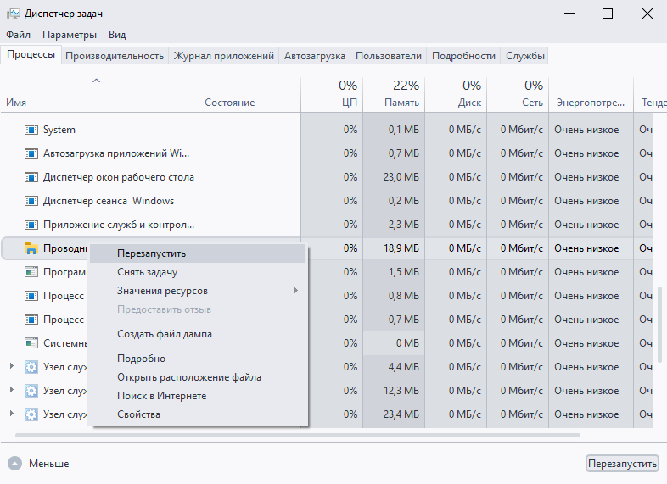The width and height of the screenshot is (667, 484).
Task: Collapse view with the Меньше arrow icon
Action: click(x=14, y=464)
